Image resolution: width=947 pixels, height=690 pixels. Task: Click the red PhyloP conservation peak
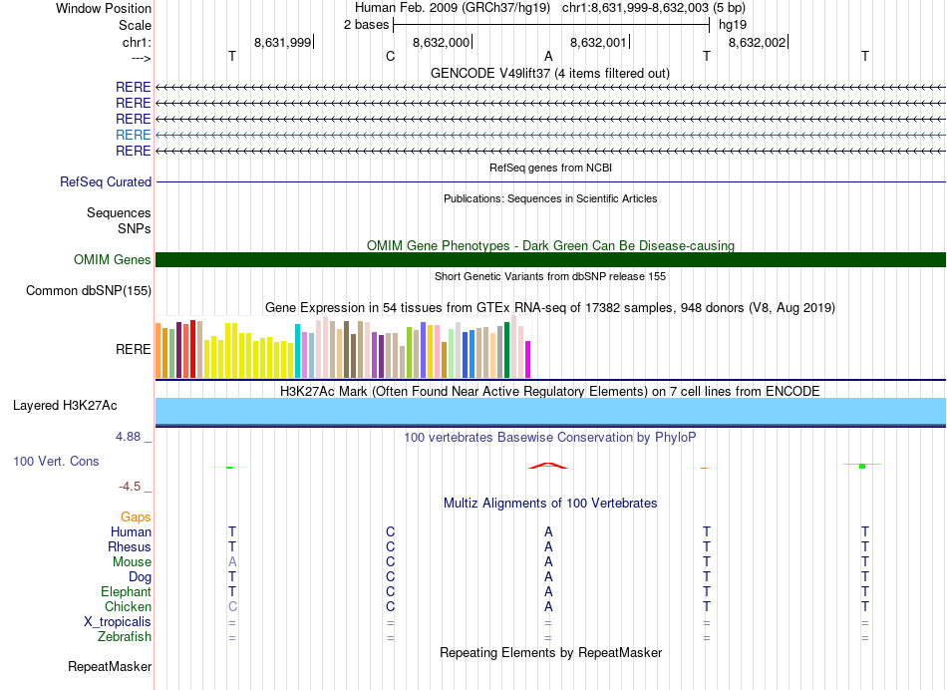click(548, 466)
